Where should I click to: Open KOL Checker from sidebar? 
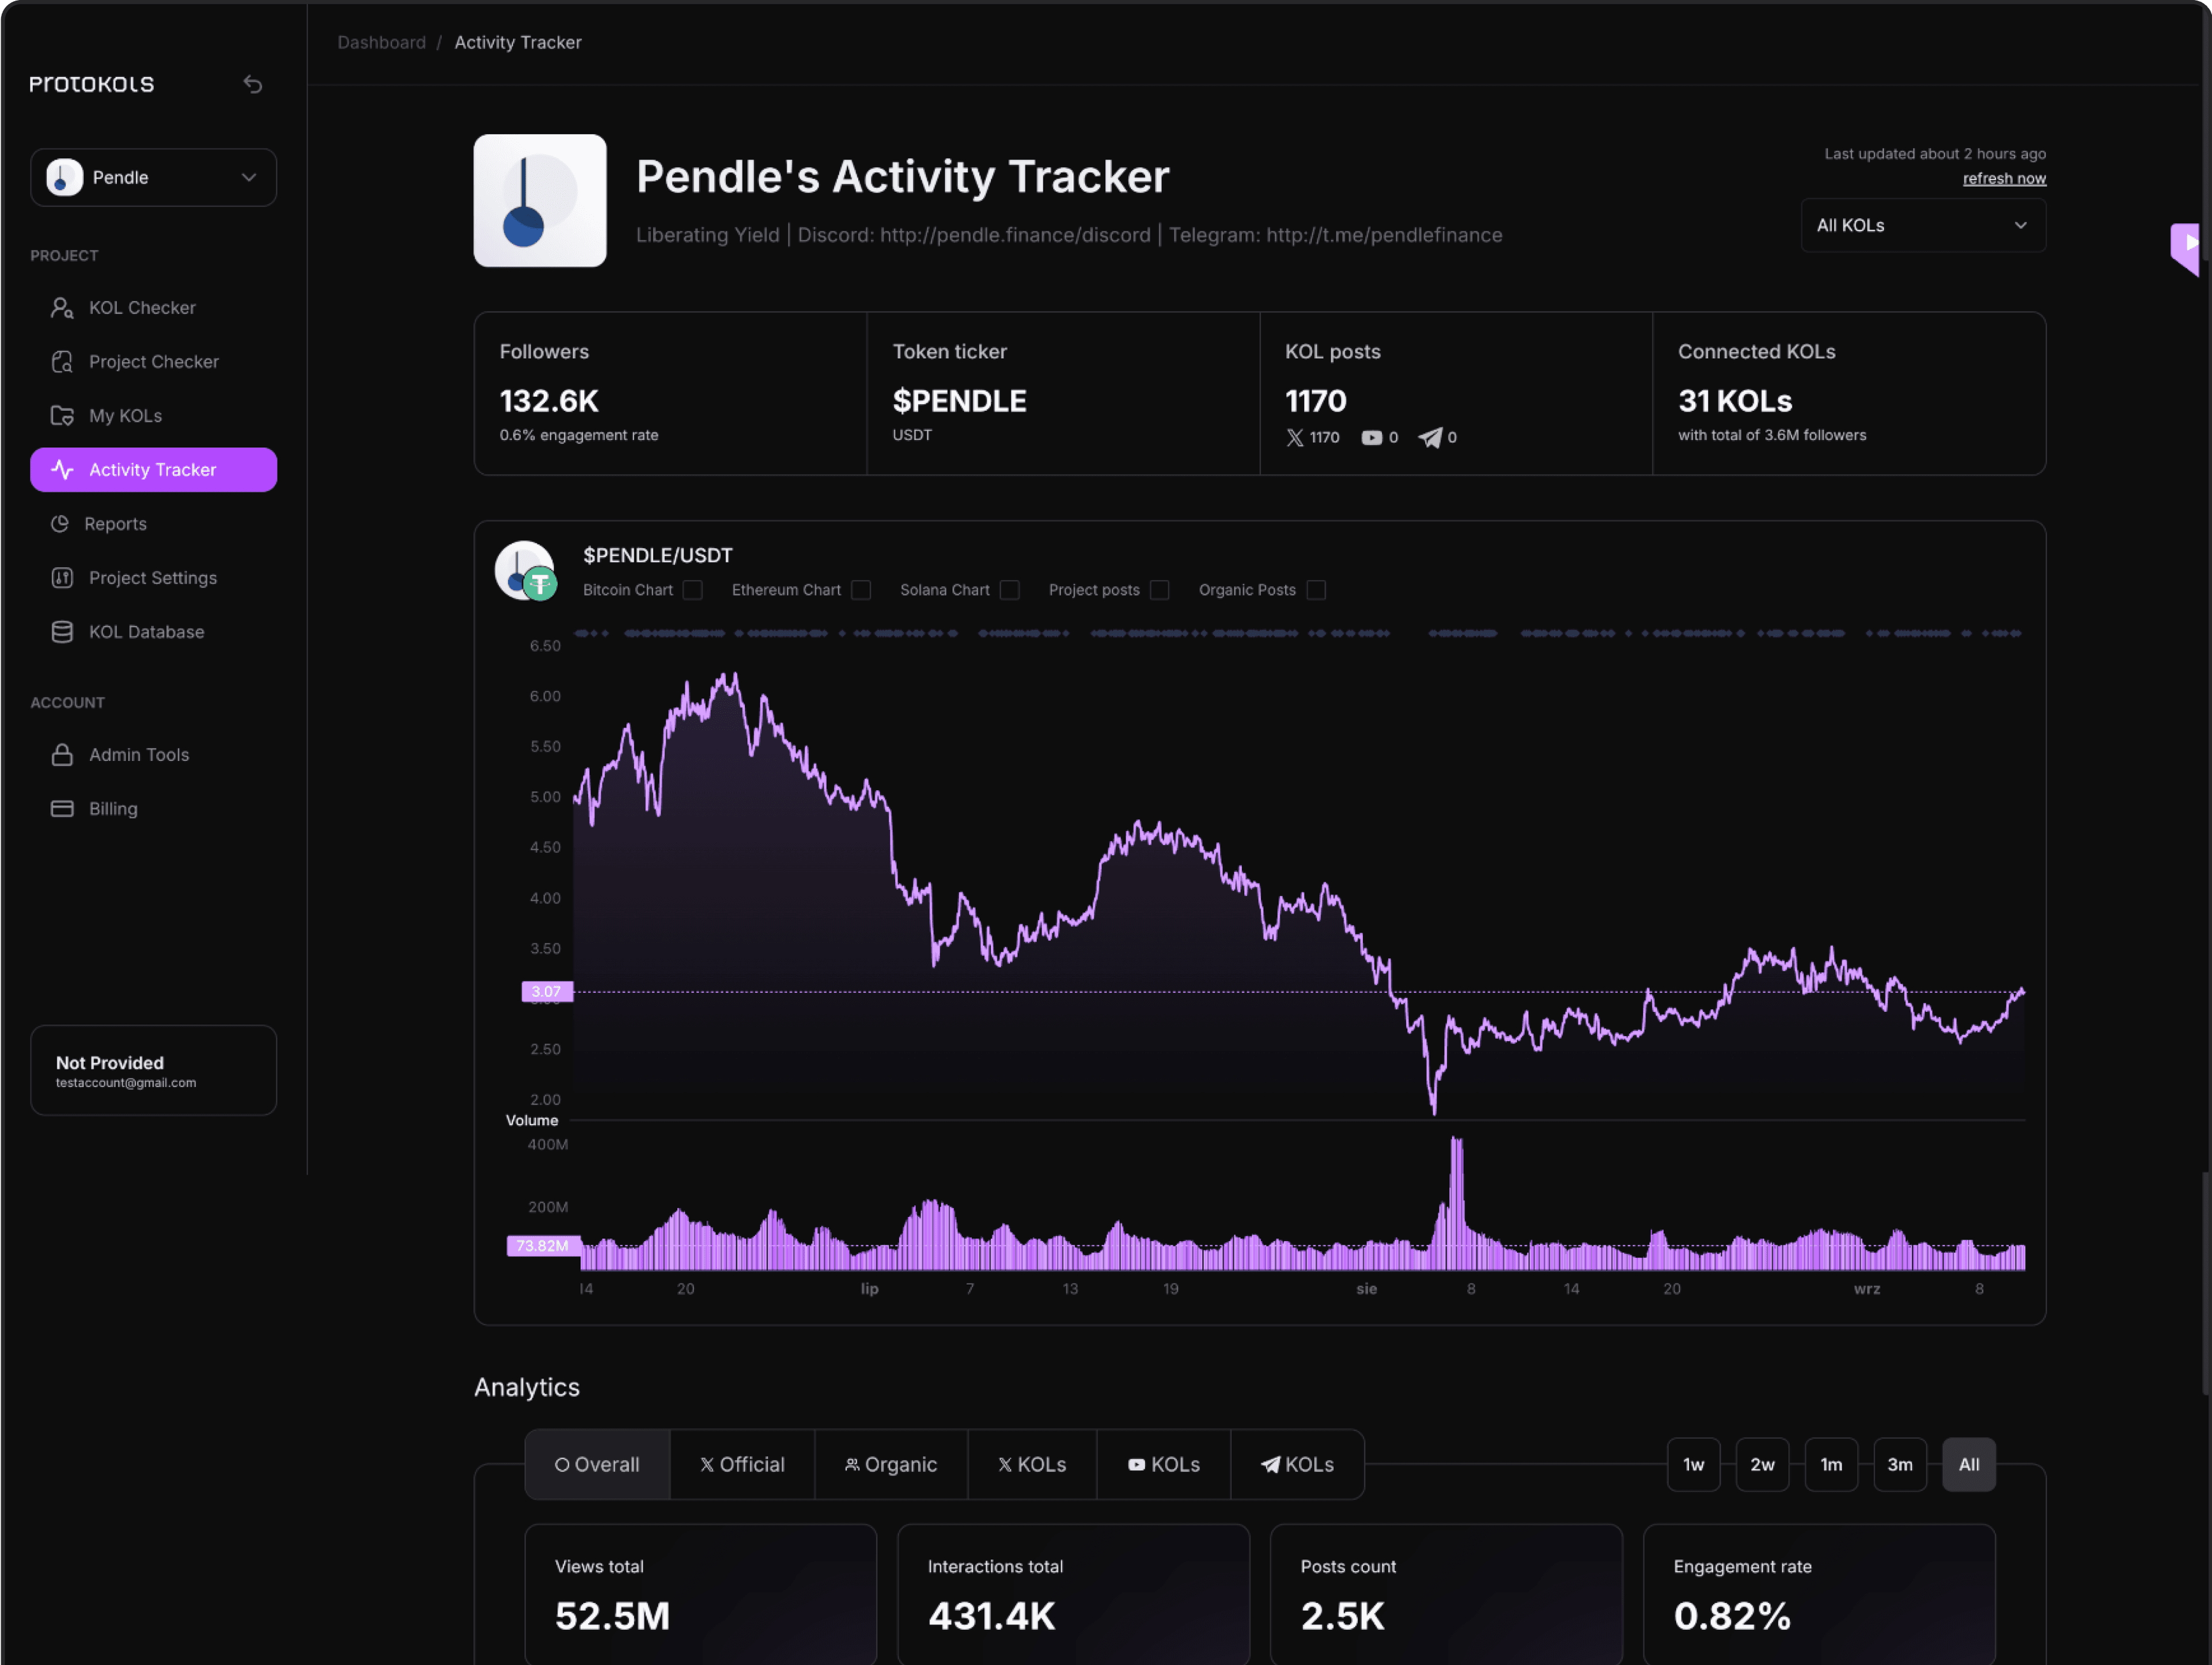(x=154, y=308)
